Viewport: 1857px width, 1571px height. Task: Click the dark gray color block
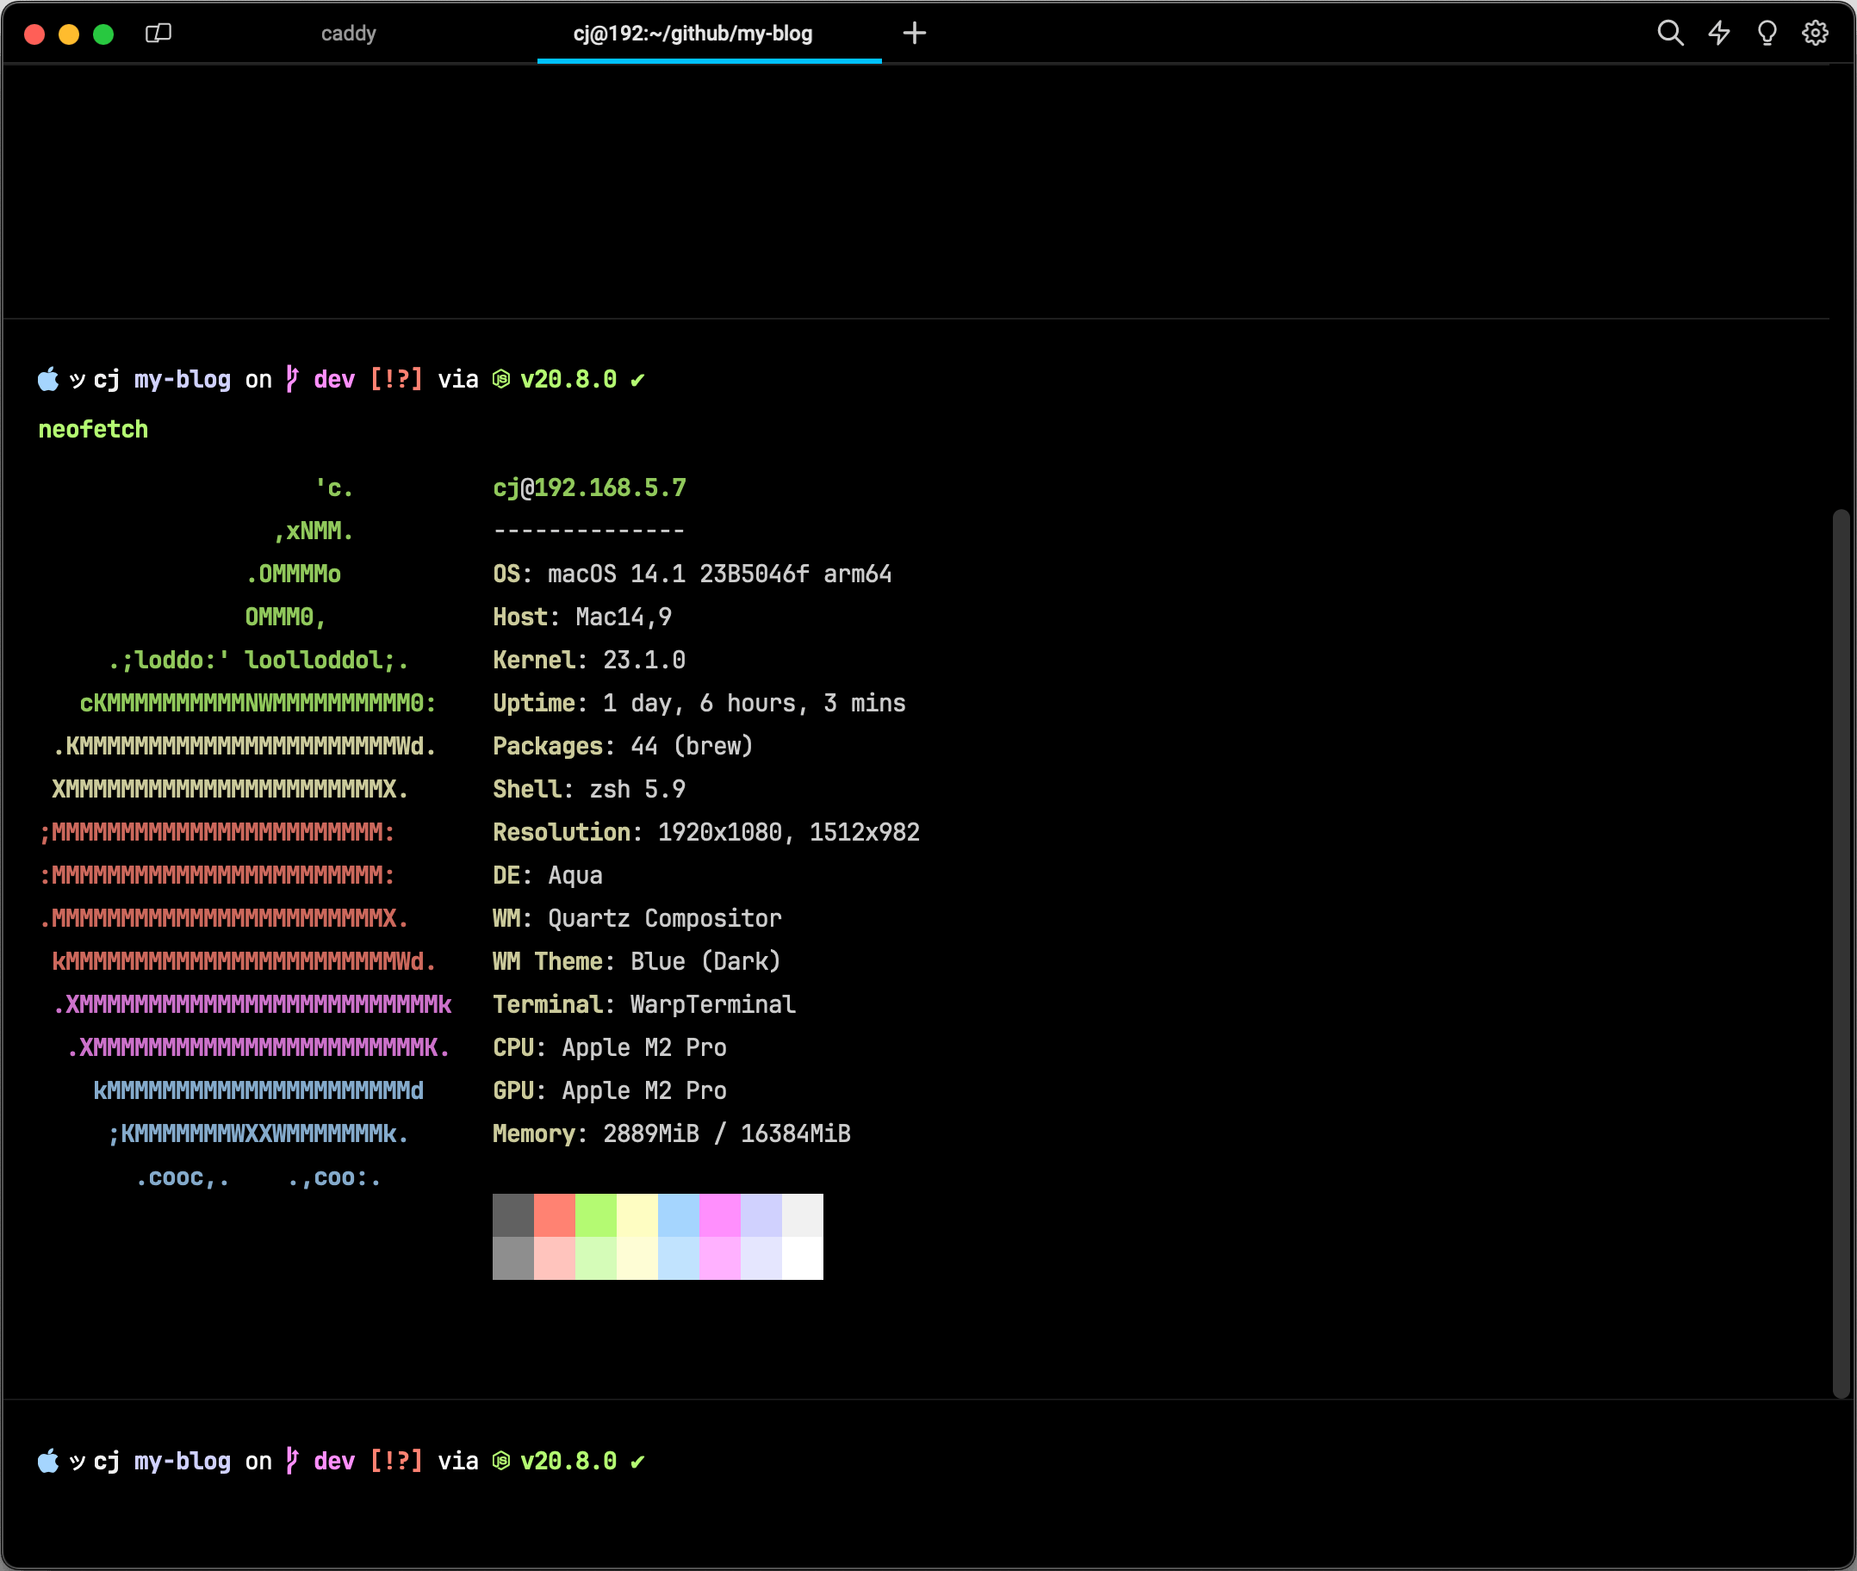(x=513, y=1214)
